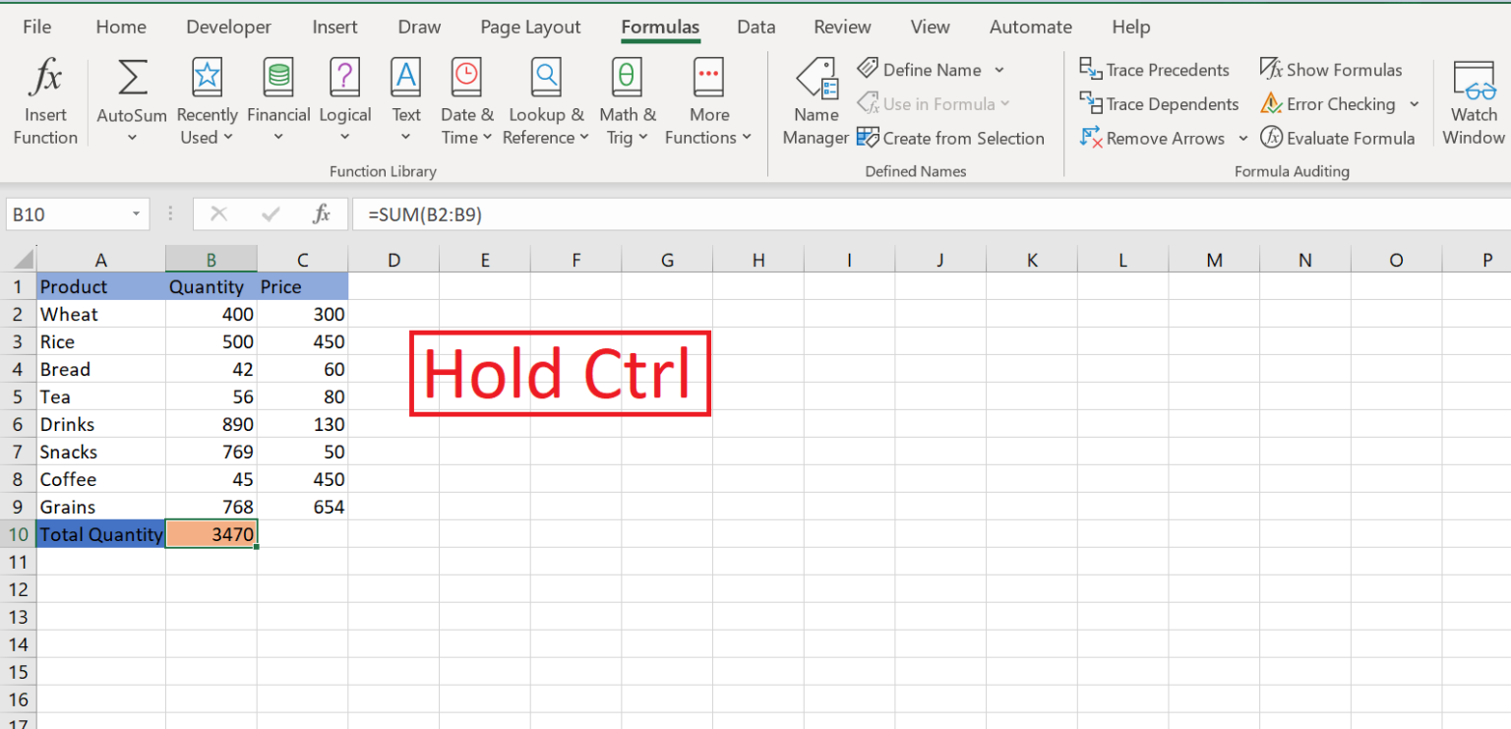The height and width of the screenshot is (729, 1511).
Task: Cancel entry with the X icon
Action: (218, 213)
